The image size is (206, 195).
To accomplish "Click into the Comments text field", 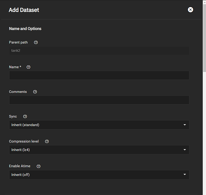I will click(99, 100).
